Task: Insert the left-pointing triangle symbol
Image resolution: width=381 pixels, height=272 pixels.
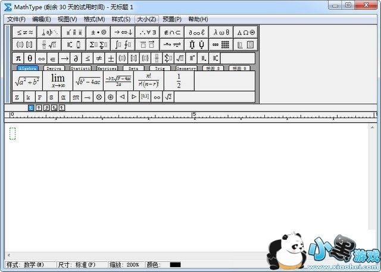Action: pyautogui.click(x=122, y=97)
